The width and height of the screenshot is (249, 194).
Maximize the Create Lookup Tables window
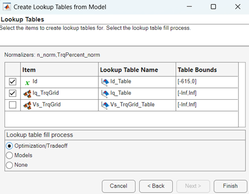tap(213, 7)
